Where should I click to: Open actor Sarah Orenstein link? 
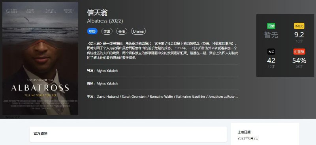[x=134, y=97]
